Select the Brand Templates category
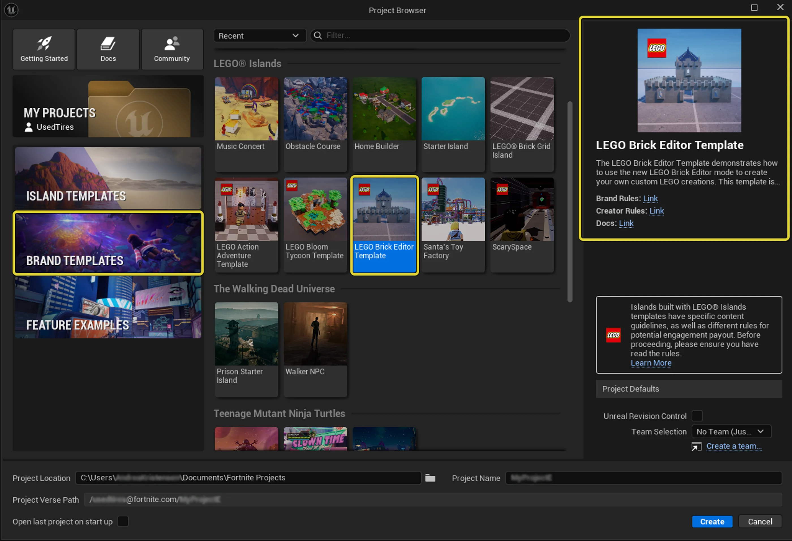 pyautogui.click(x=108, y=243)
